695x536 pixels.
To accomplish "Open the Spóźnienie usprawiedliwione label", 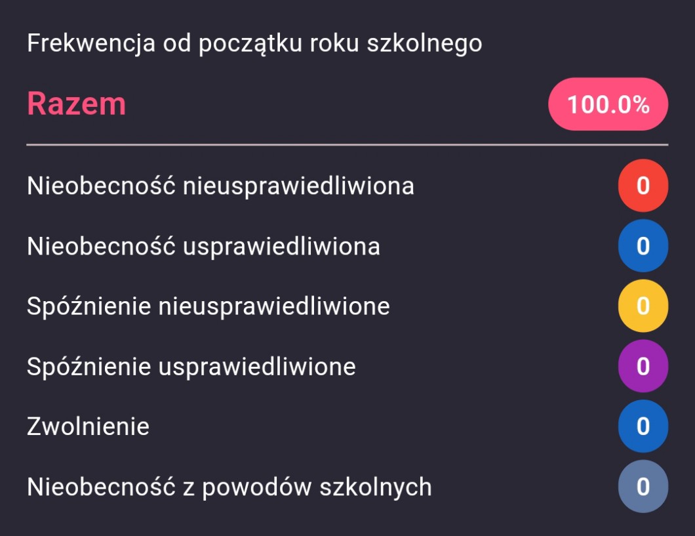I will 191,367.
